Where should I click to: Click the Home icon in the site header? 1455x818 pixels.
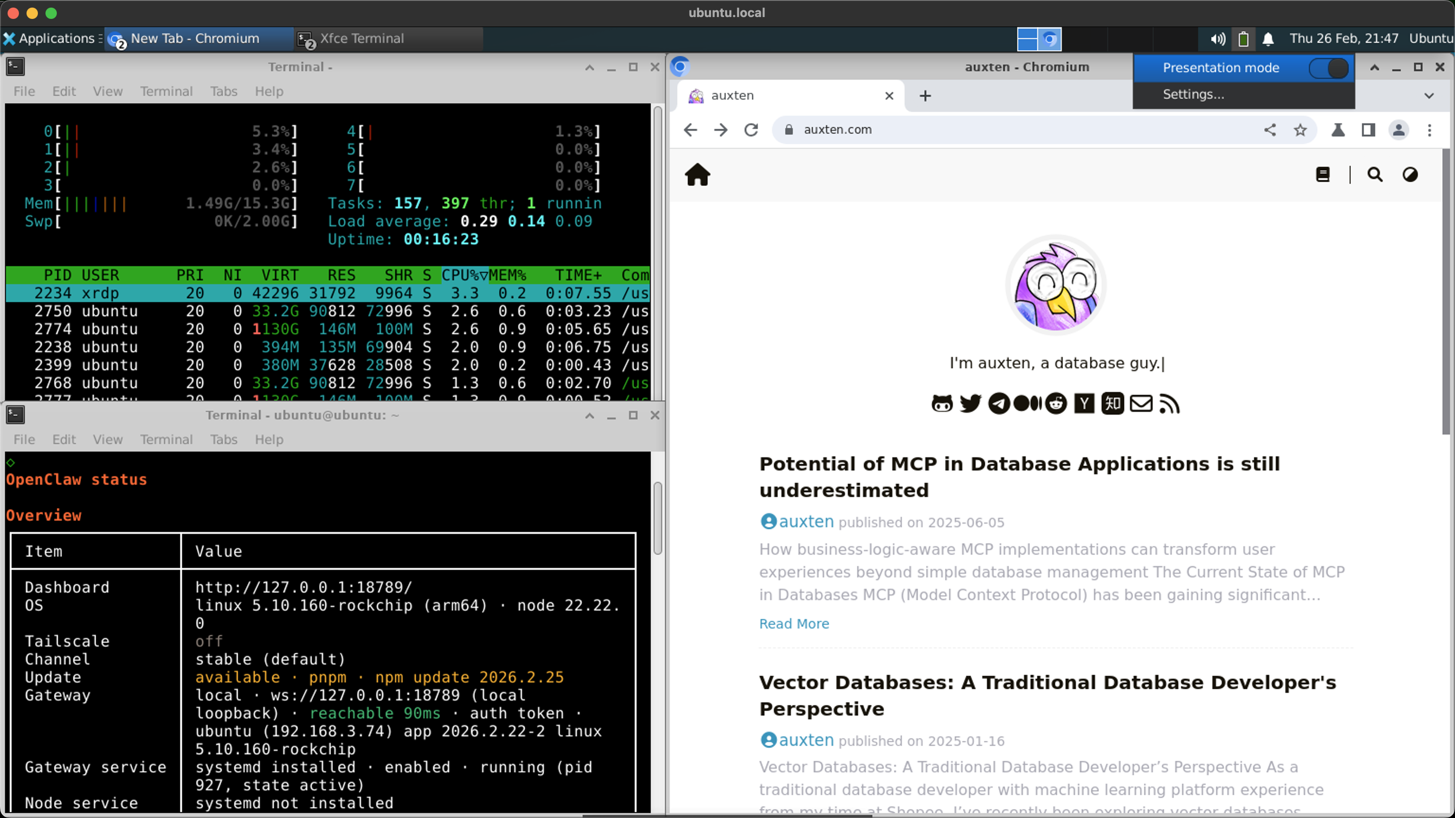pyautogui.click(x=698, y=174)
